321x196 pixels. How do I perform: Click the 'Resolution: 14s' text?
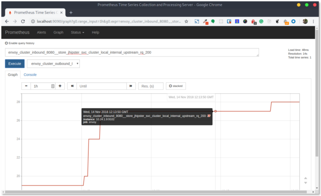click(298, 54)
